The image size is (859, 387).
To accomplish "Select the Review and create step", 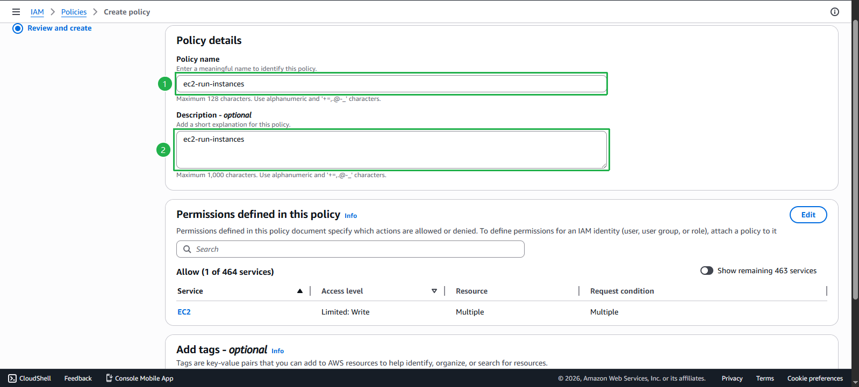I will tap(52, 28).
